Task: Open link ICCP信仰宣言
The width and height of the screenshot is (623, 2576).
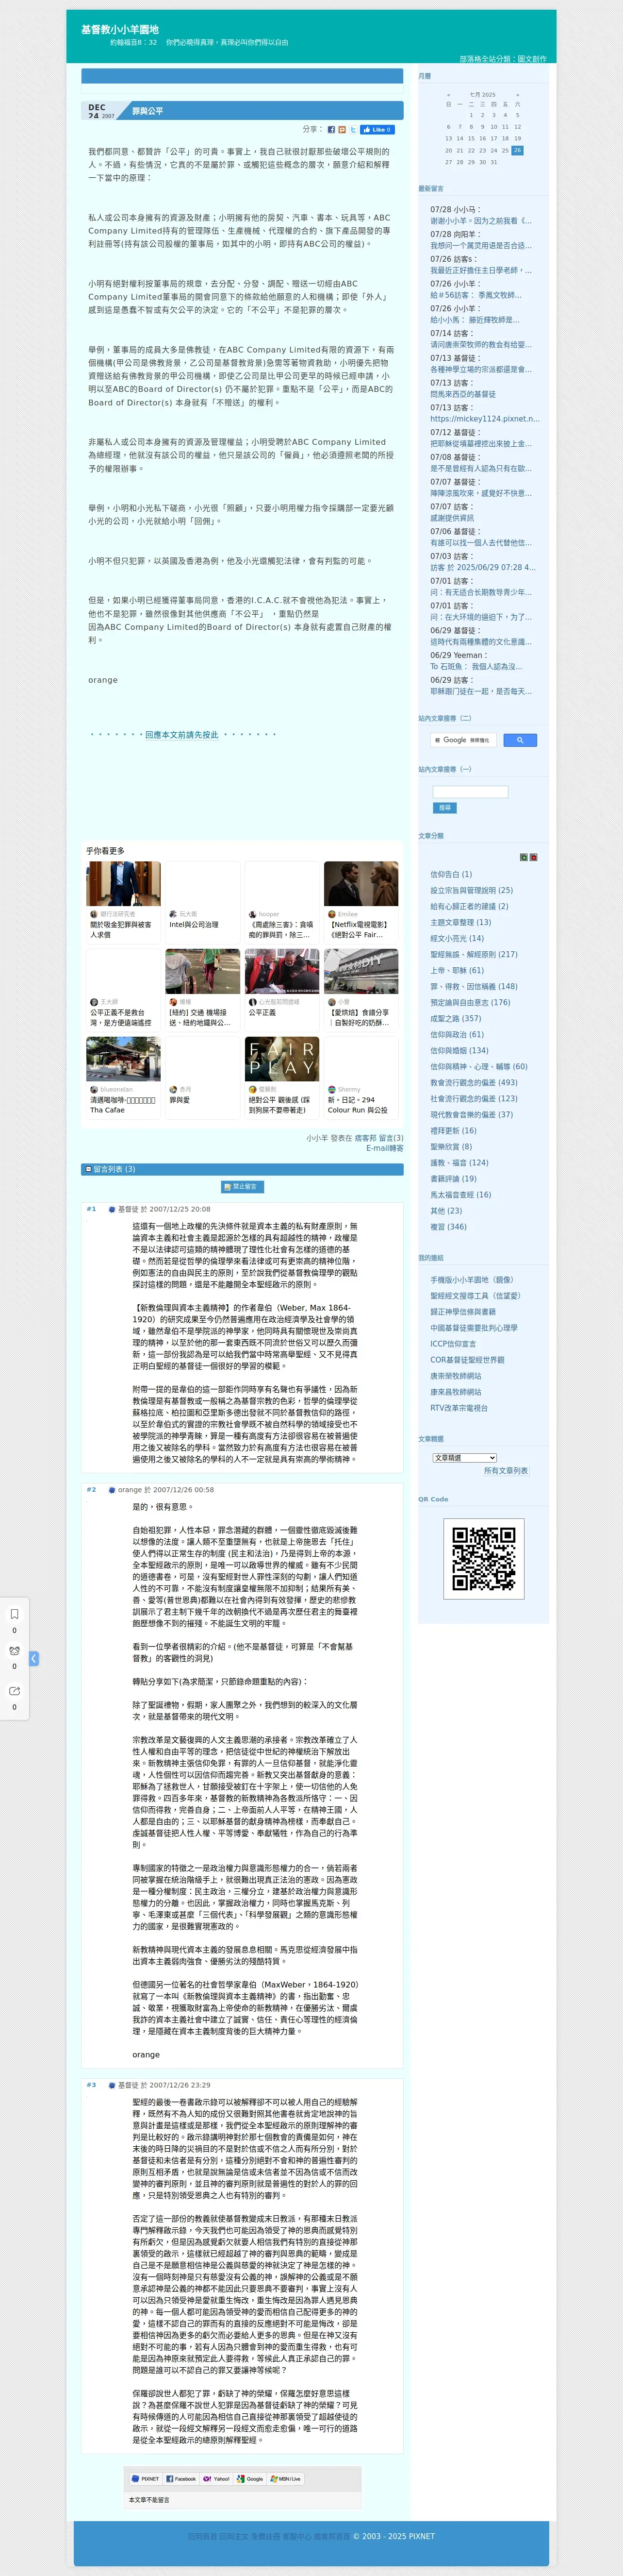Action: pos(453,1343)
